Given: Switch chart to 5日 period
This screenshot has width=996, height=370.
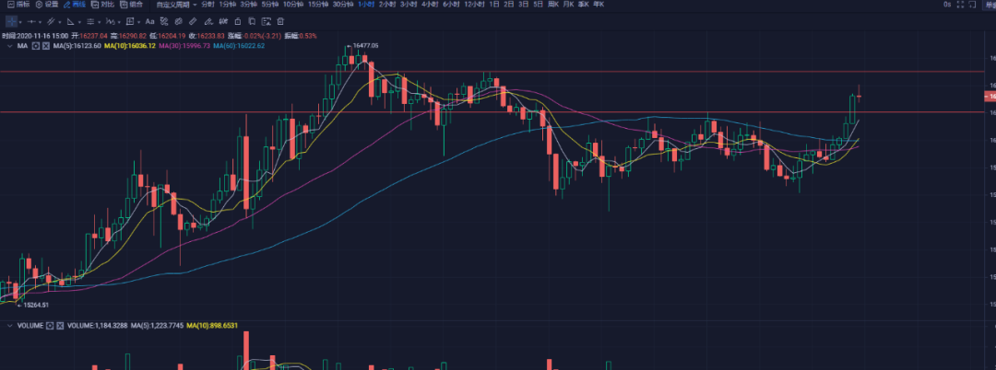Looking at the screenshot, I should tap(538, 4).
